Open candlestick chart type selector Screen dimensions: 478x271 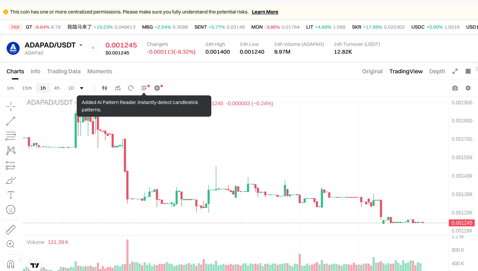(104, 88)
